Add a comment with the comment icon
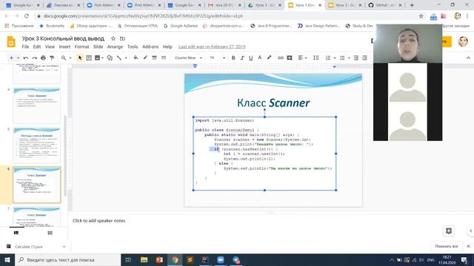This screenshot has width=474, height=266. tap(290, 58)
